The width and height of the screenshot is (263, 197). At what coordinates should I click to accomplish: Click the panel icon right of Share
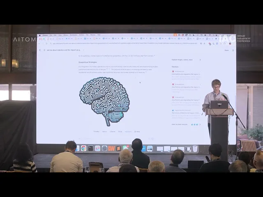click(233, 50)
